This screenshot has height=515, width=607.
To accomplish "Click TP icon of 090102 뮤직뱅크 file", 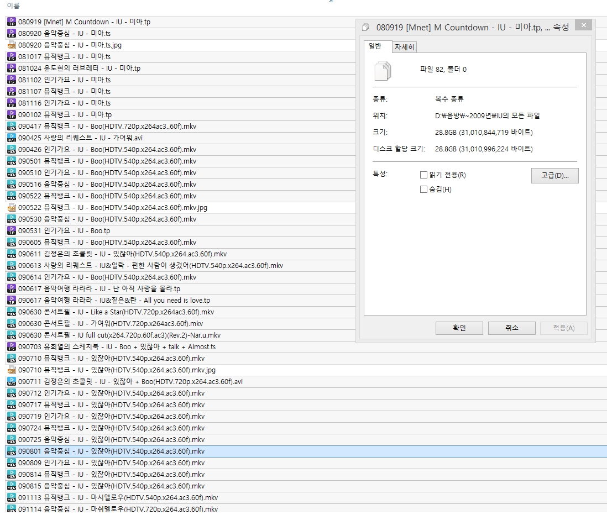I will (x=12, y=114).
